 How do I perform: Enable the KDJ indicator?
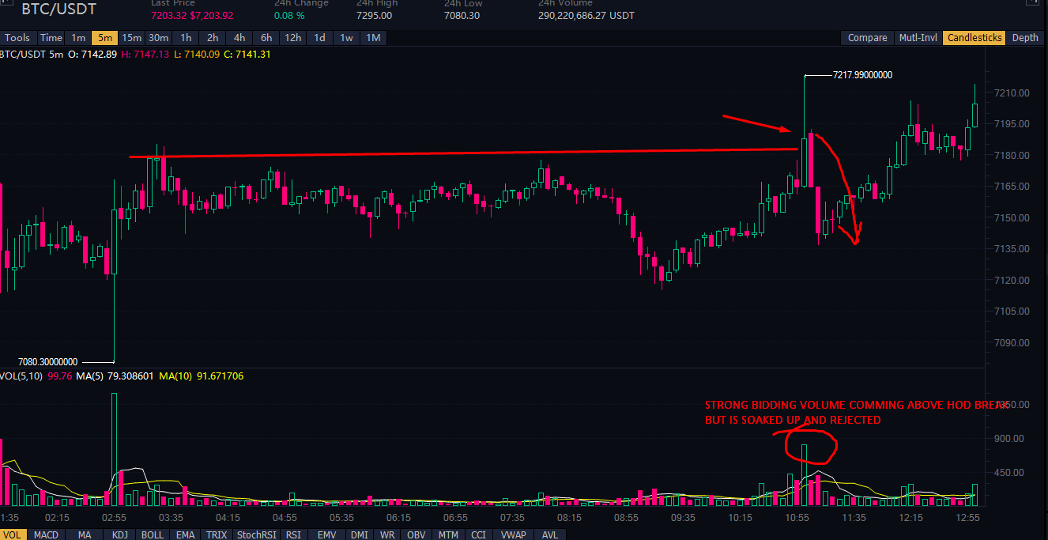[119, 535]
